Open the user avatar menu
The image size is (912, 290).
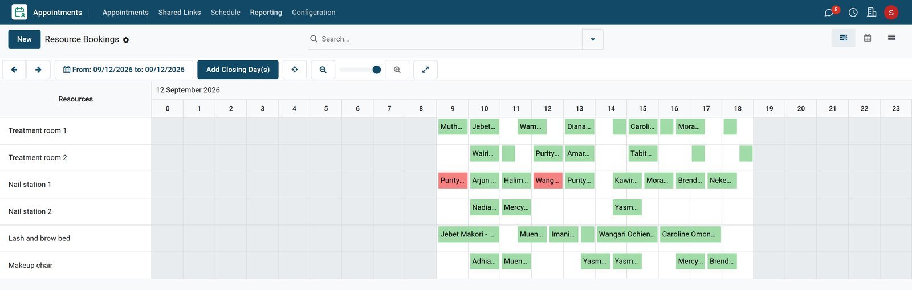pos(891,13)
